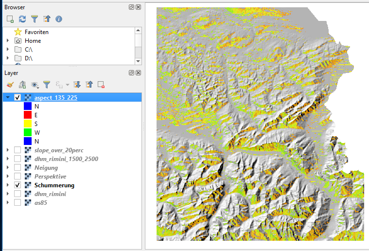Click the red E legend swatch
Image resolution: width=369 pixels, height=251 pixels.
[28, 115]
